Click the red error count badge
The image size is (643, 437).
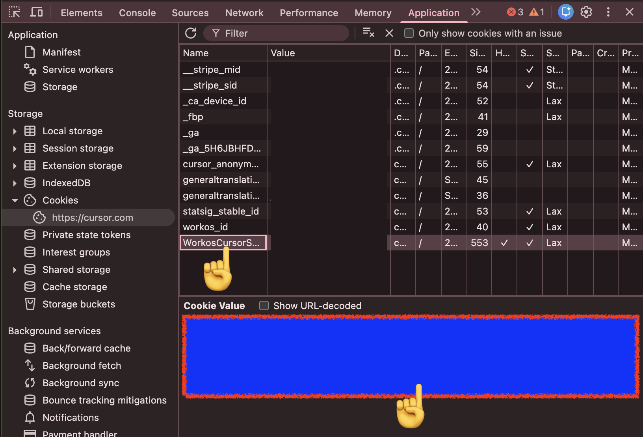point(515,12)
